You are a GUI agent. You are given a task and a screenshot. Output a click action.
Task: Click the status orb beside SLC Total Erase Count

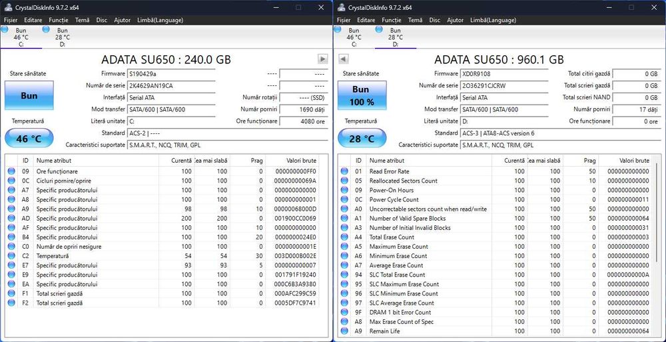(344, 275)
